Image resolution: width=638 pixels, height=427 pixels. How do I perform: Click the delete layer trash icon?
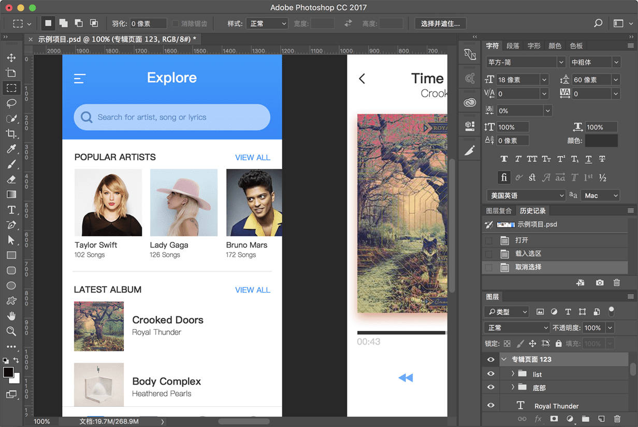(617, 419)
